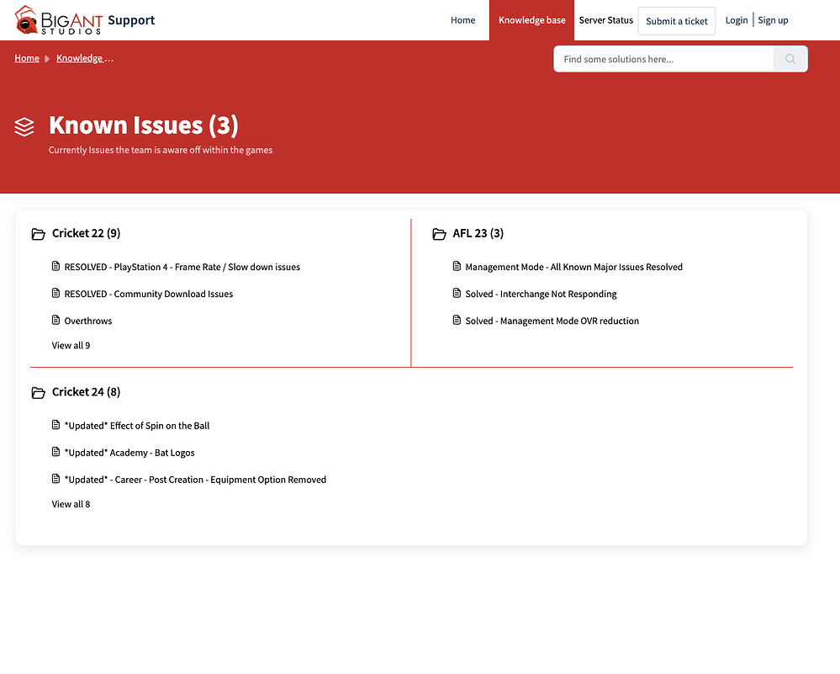Screen dimensions: 840x674
Task: Focus the 'Find some solutions here' search field
Action: 663,59
